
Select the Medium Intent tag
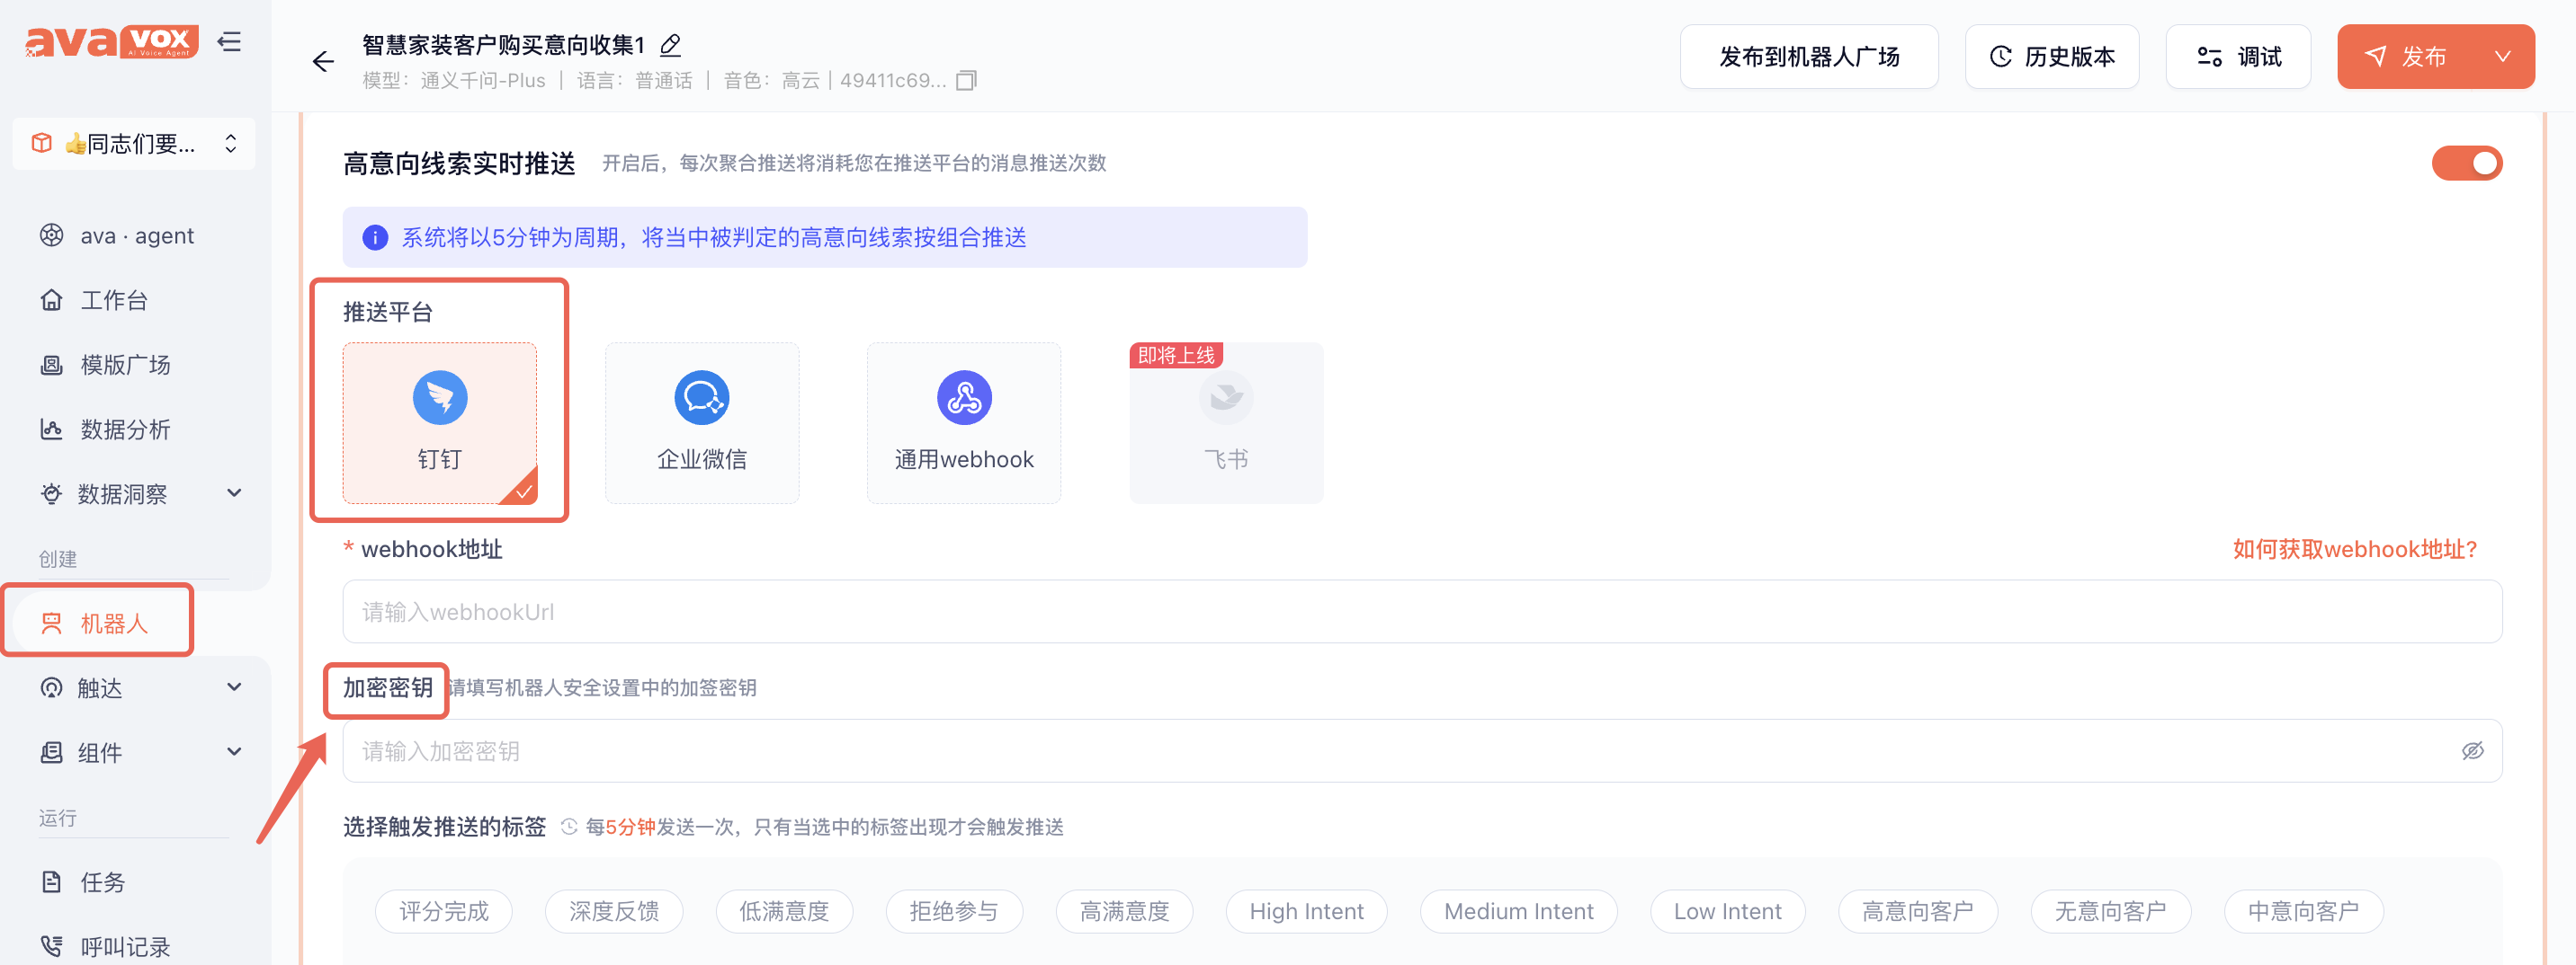[1519, 911]
